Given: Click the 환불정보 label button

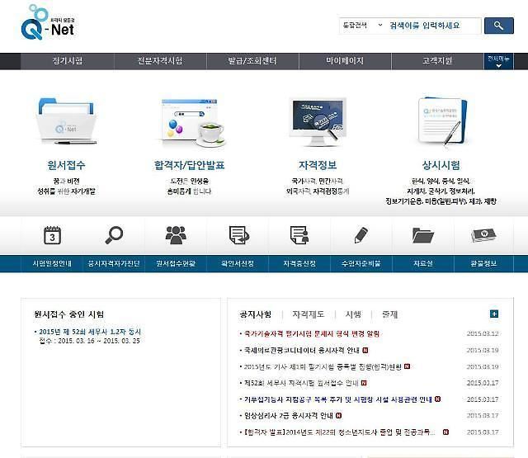Looking at the screenshot, I should click(x=484, y=264).
